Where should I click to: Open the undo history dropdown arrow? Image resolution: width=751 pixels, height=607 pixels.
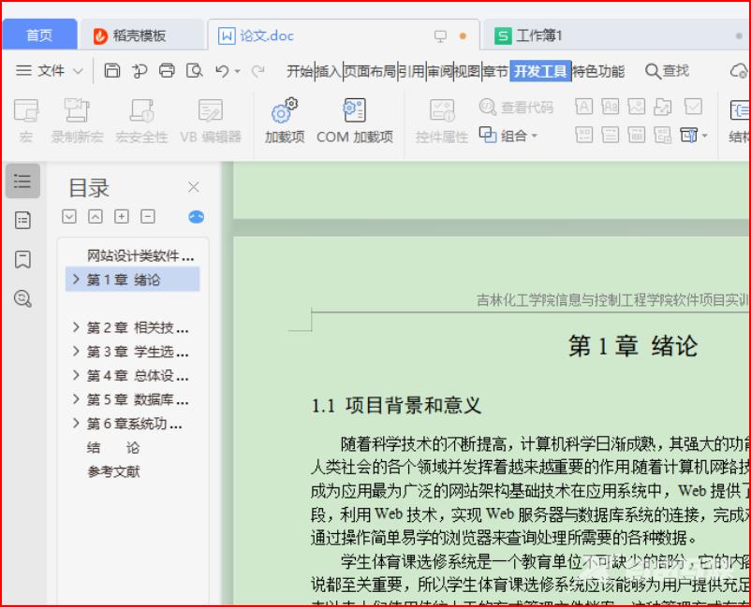coord(238,72)
